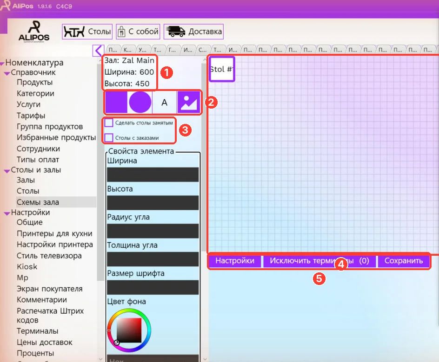
Task: Select the purple square shape tool
Action: (x=116, y=102)
